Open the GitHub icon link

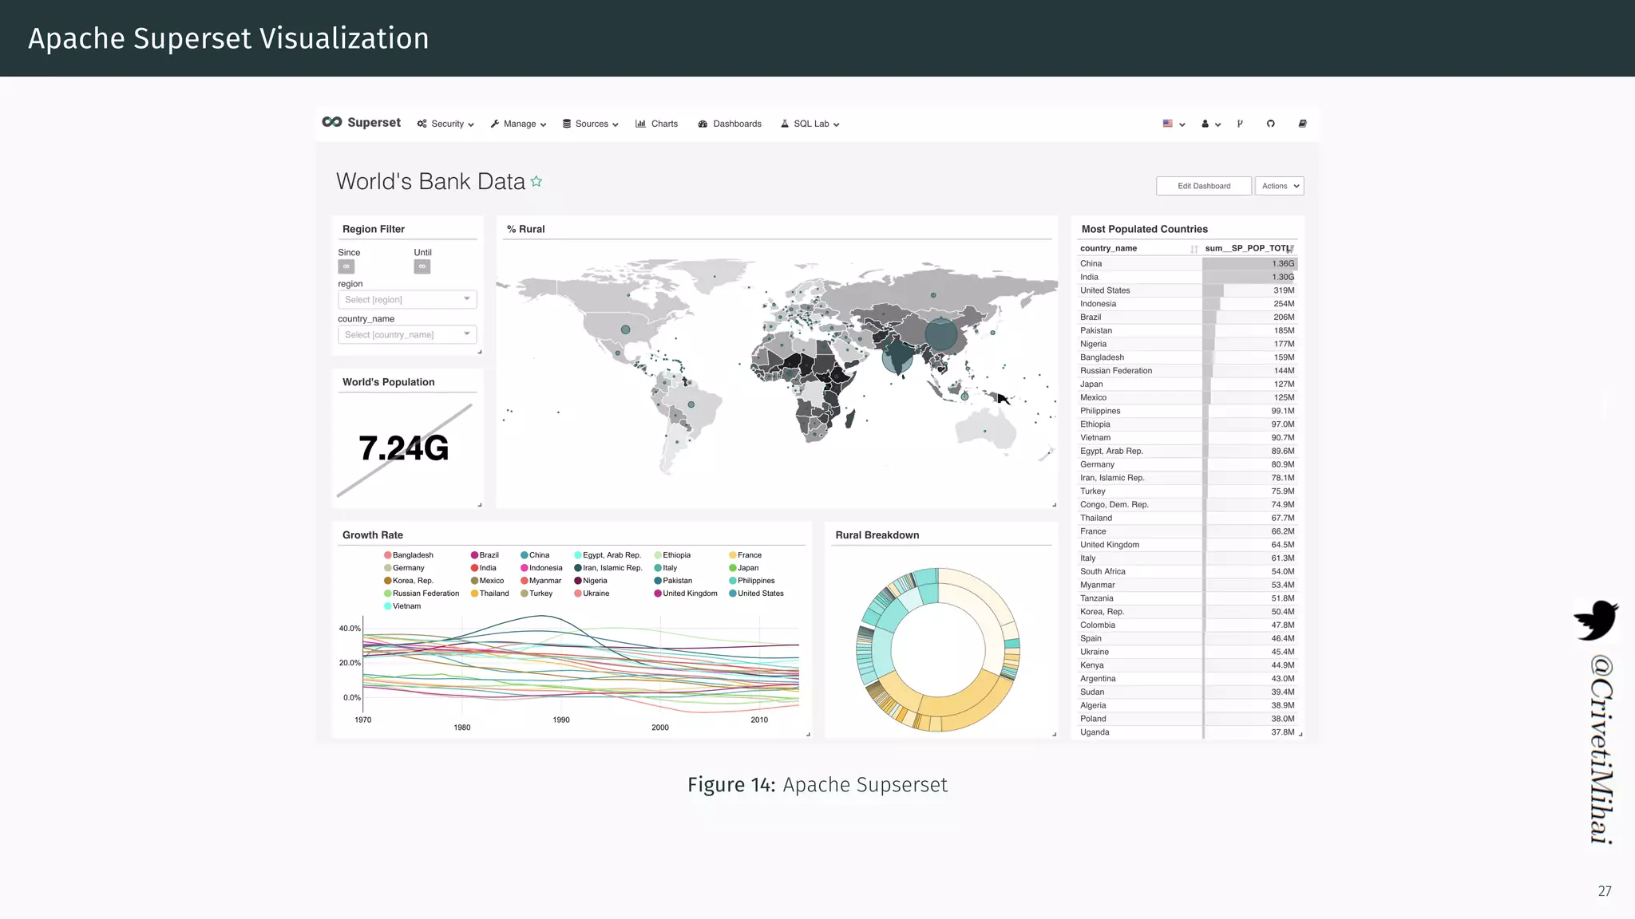1270,124
